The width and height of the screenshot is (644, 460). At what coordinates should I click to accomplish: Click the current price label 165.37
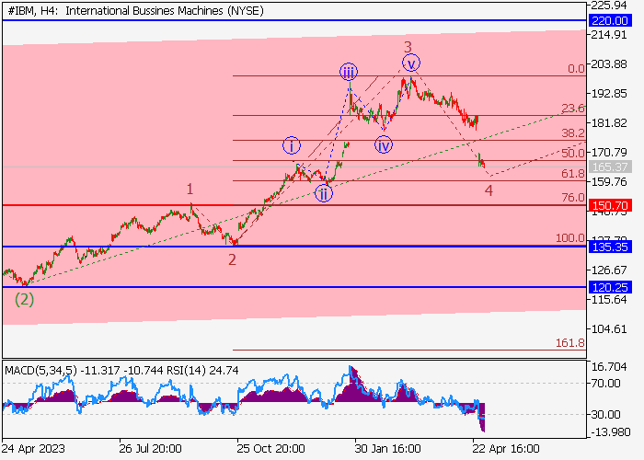610,167
